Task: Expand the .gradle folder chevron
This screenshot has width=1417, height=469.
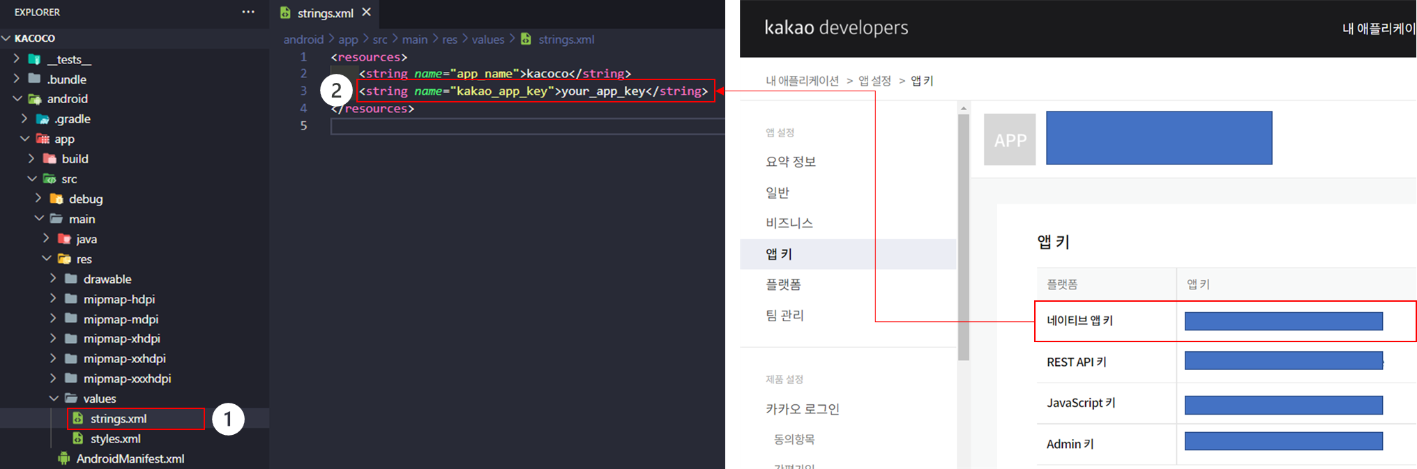Action: point(24,119)
